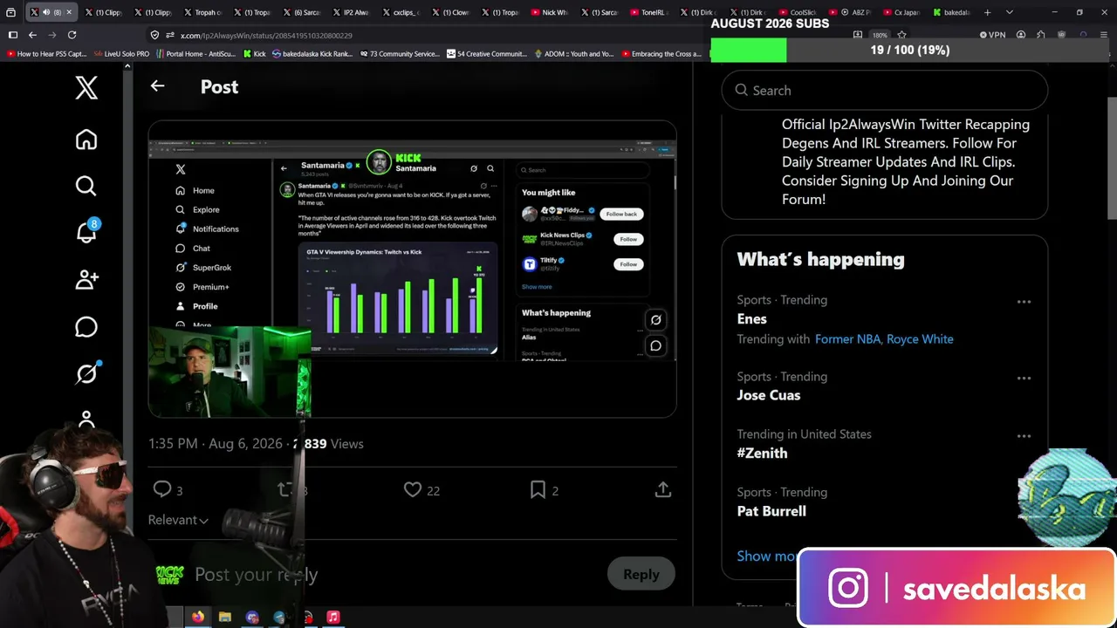Open options for the #Zenith trend
The image size is (1117, 628).
coord(1024,436)
